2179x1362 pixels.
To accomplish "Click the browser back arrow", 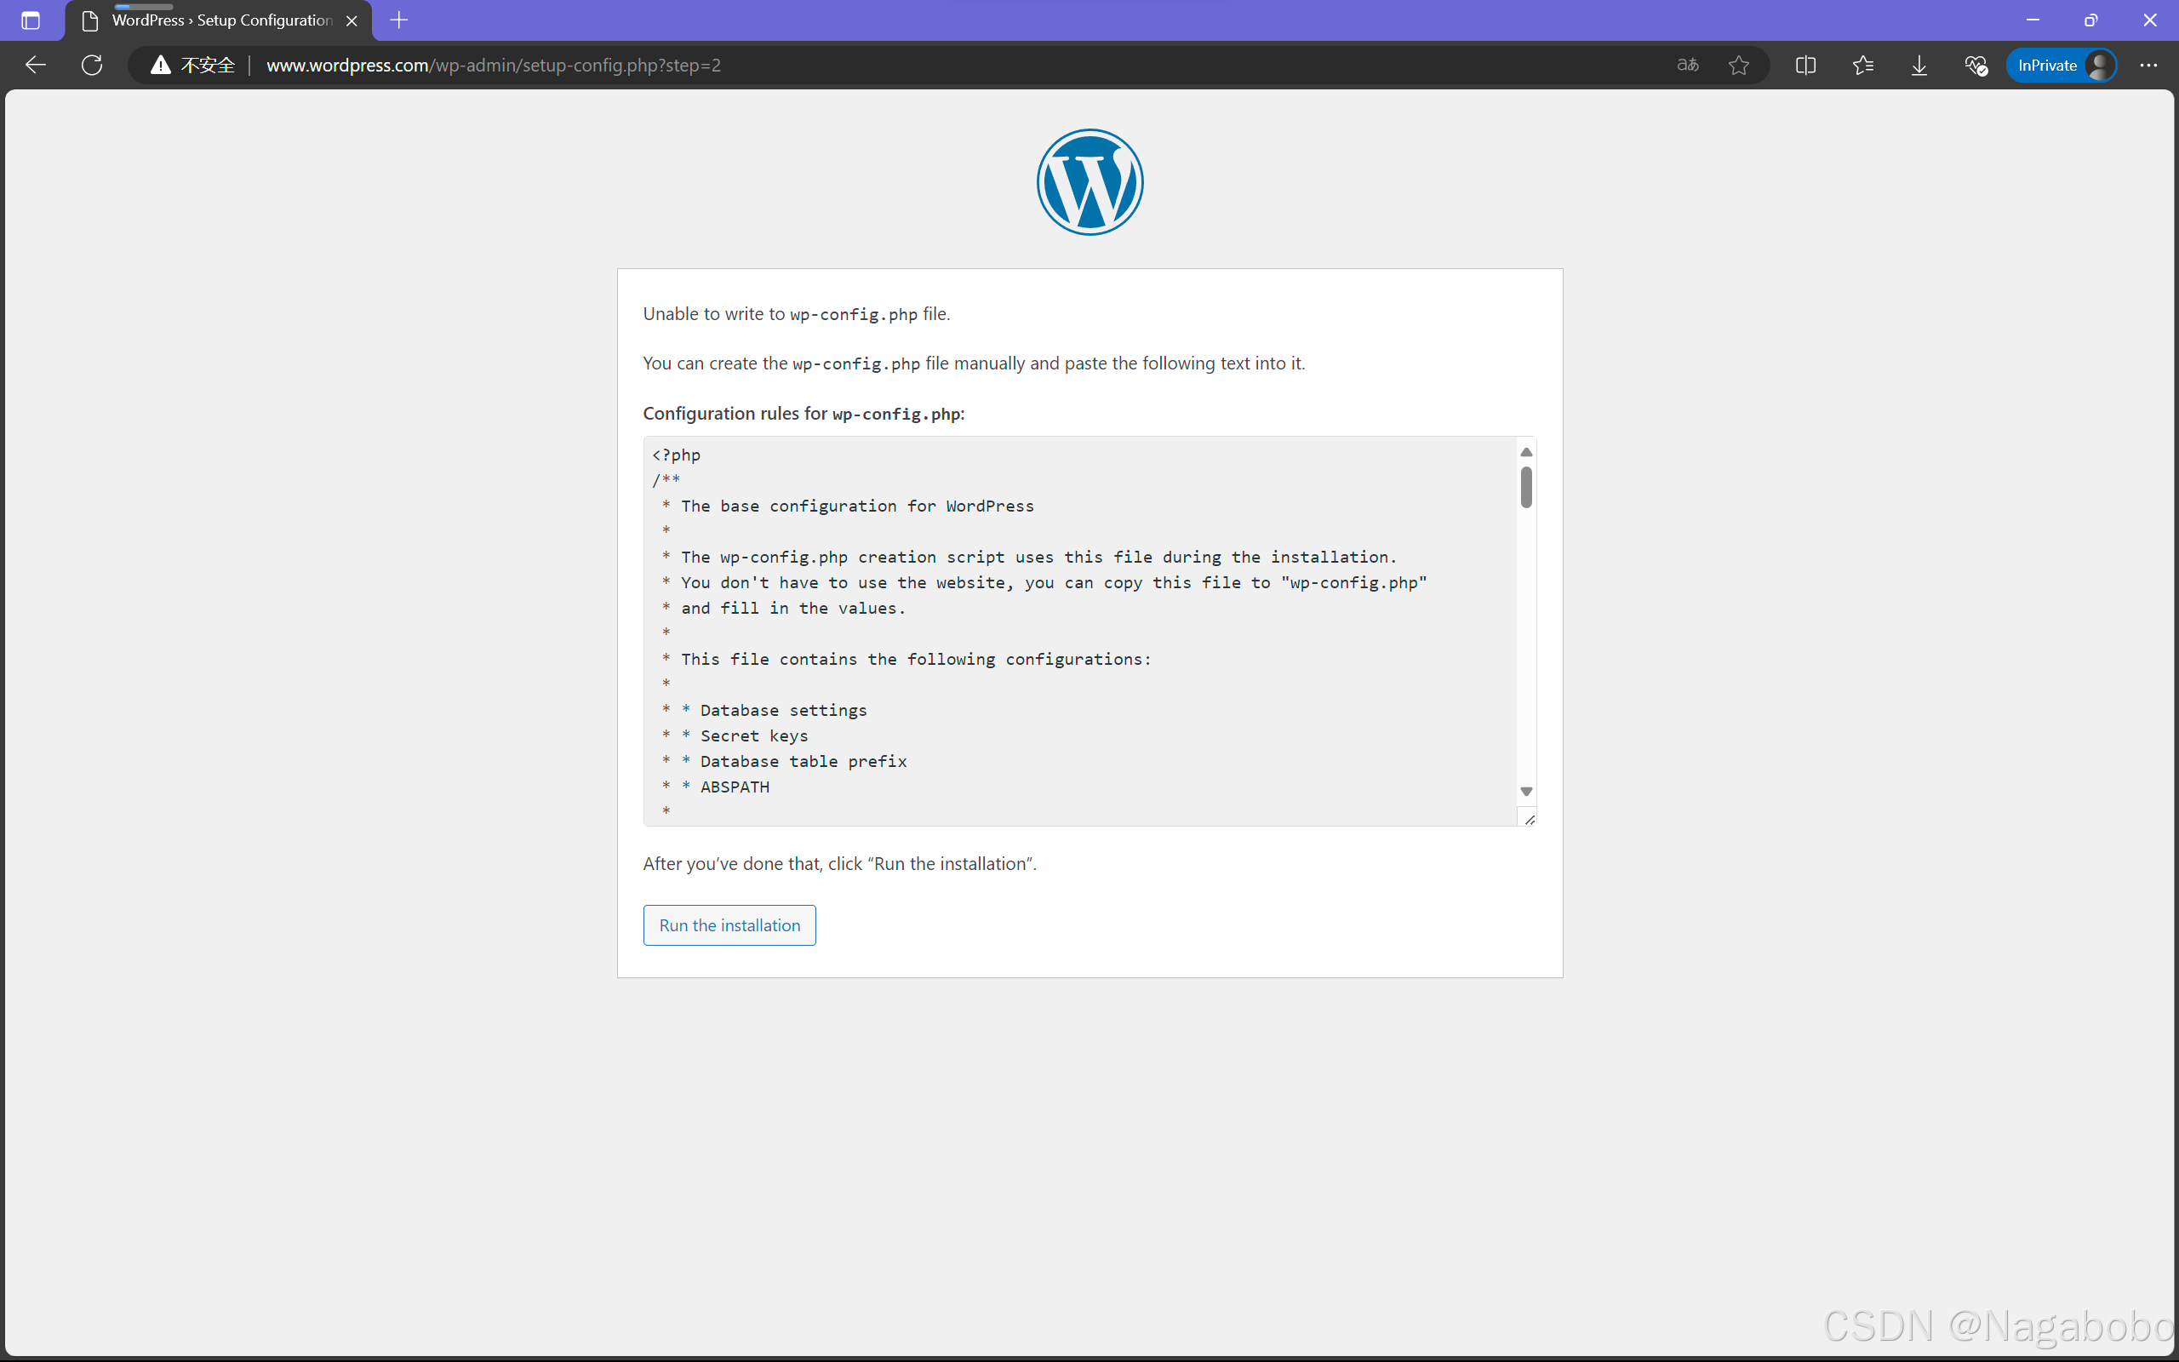I will click(35, 65).
